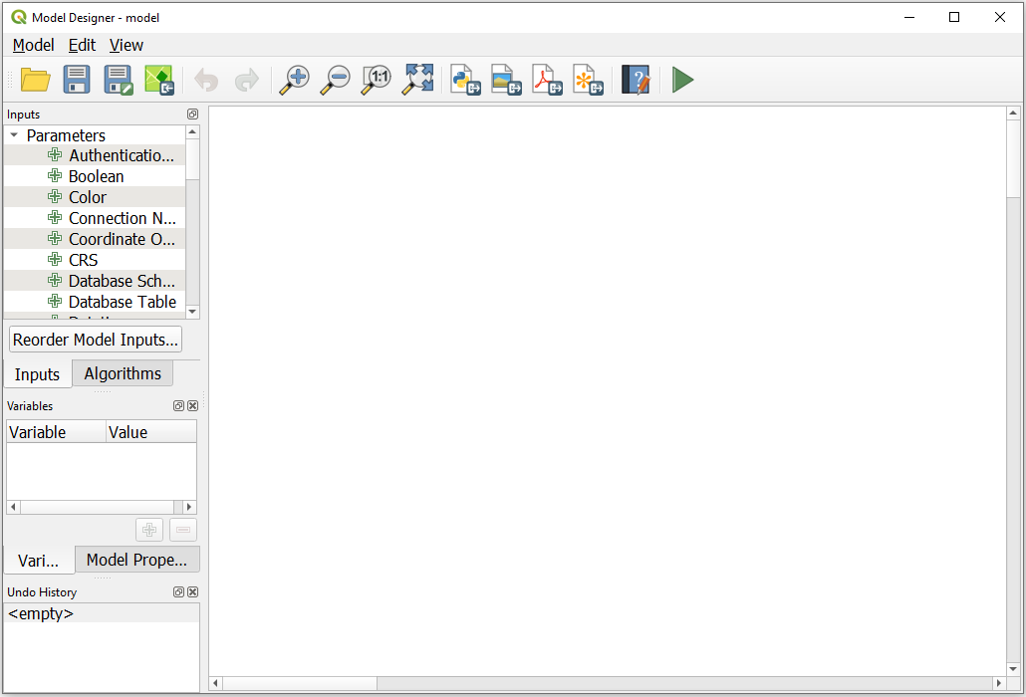Save the model with the floppy icon

click(x=77, y=80)
